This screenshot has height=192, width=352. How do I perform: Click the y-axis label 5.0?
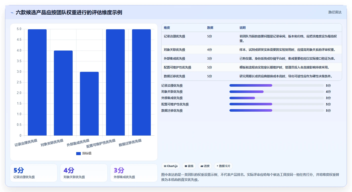(19, 29)
